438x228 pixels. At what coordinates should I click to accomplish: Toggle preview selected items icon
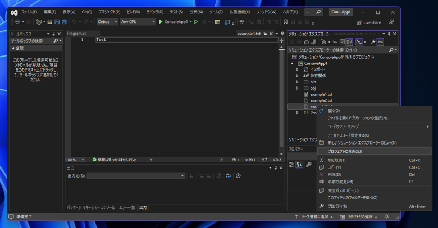coord(380,42)
